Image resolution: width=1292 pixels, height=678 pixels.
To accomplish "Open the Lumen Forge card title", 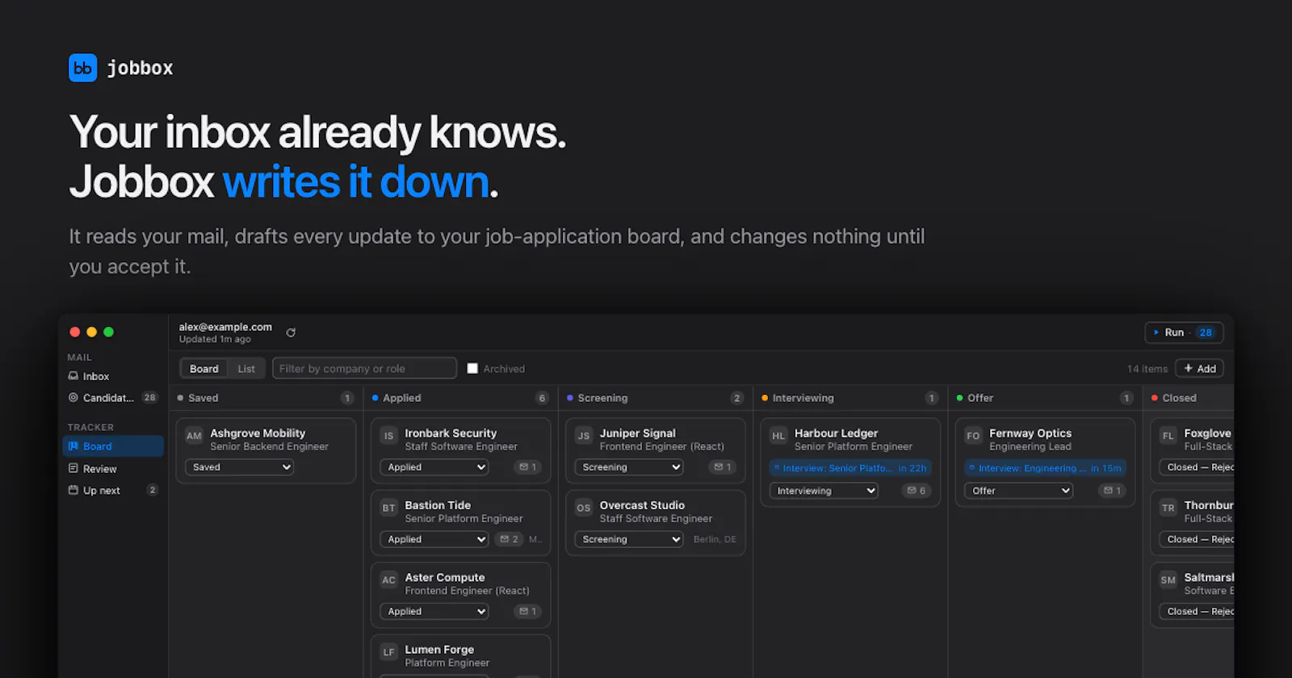I will 439,650.
